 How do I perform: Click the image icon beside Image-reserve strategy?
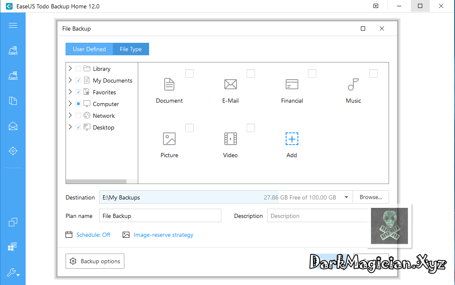tap(126, 235)
